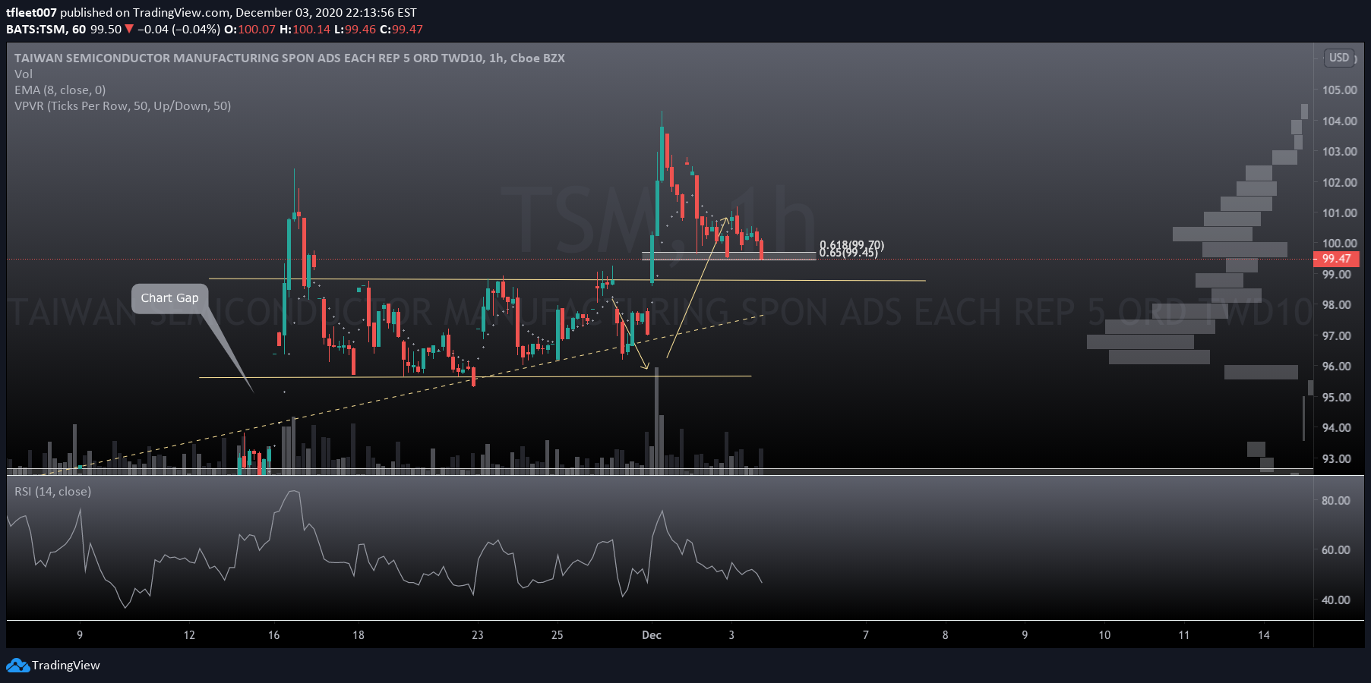Viewport: 1371px width, 683px height.
Task: Click the Vol indicator legend
Action: 24,74
